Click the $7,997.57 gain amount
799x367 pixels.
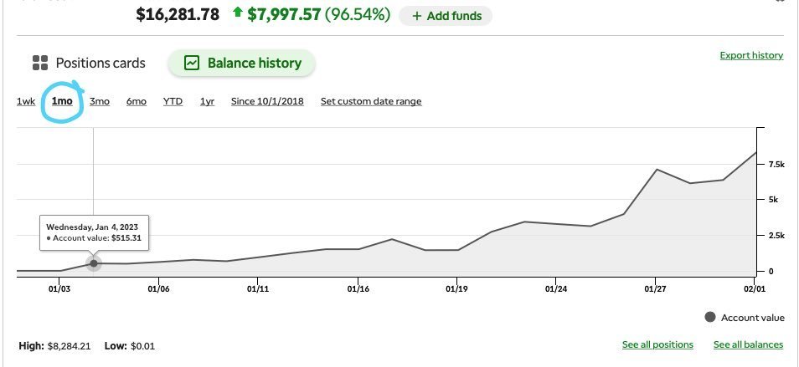(284, 14)
